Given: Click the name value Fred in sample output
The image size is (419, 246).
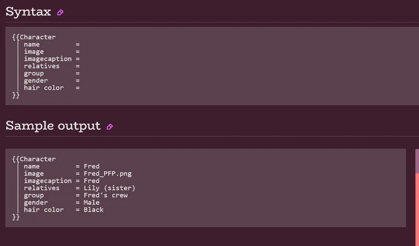Looking at the screenshot, I should click(92, 166).
